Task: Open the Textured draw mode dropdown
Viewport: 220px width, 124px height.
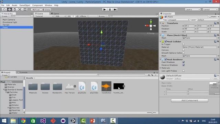Action: click(44, 16)
